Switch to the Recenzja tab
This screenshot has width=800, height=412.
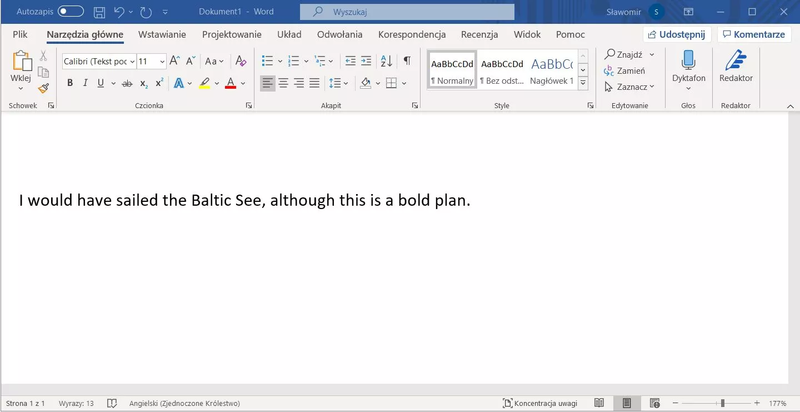click(479, 34)
